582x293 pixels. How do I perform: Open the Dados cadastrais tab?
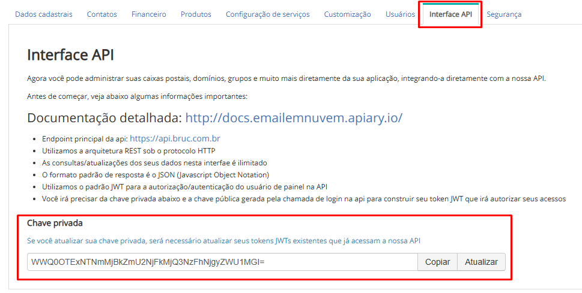(43, 14)
